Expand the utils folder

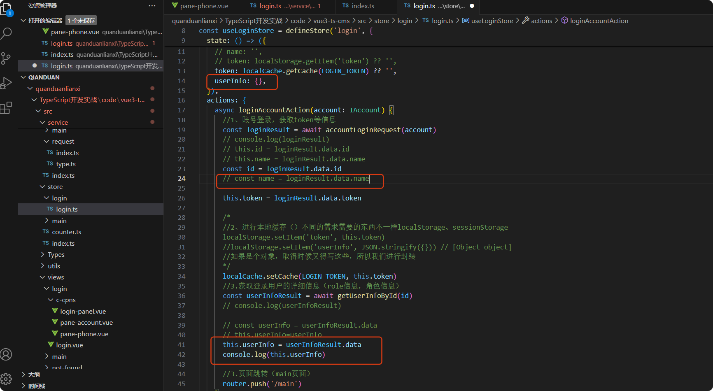42,266
